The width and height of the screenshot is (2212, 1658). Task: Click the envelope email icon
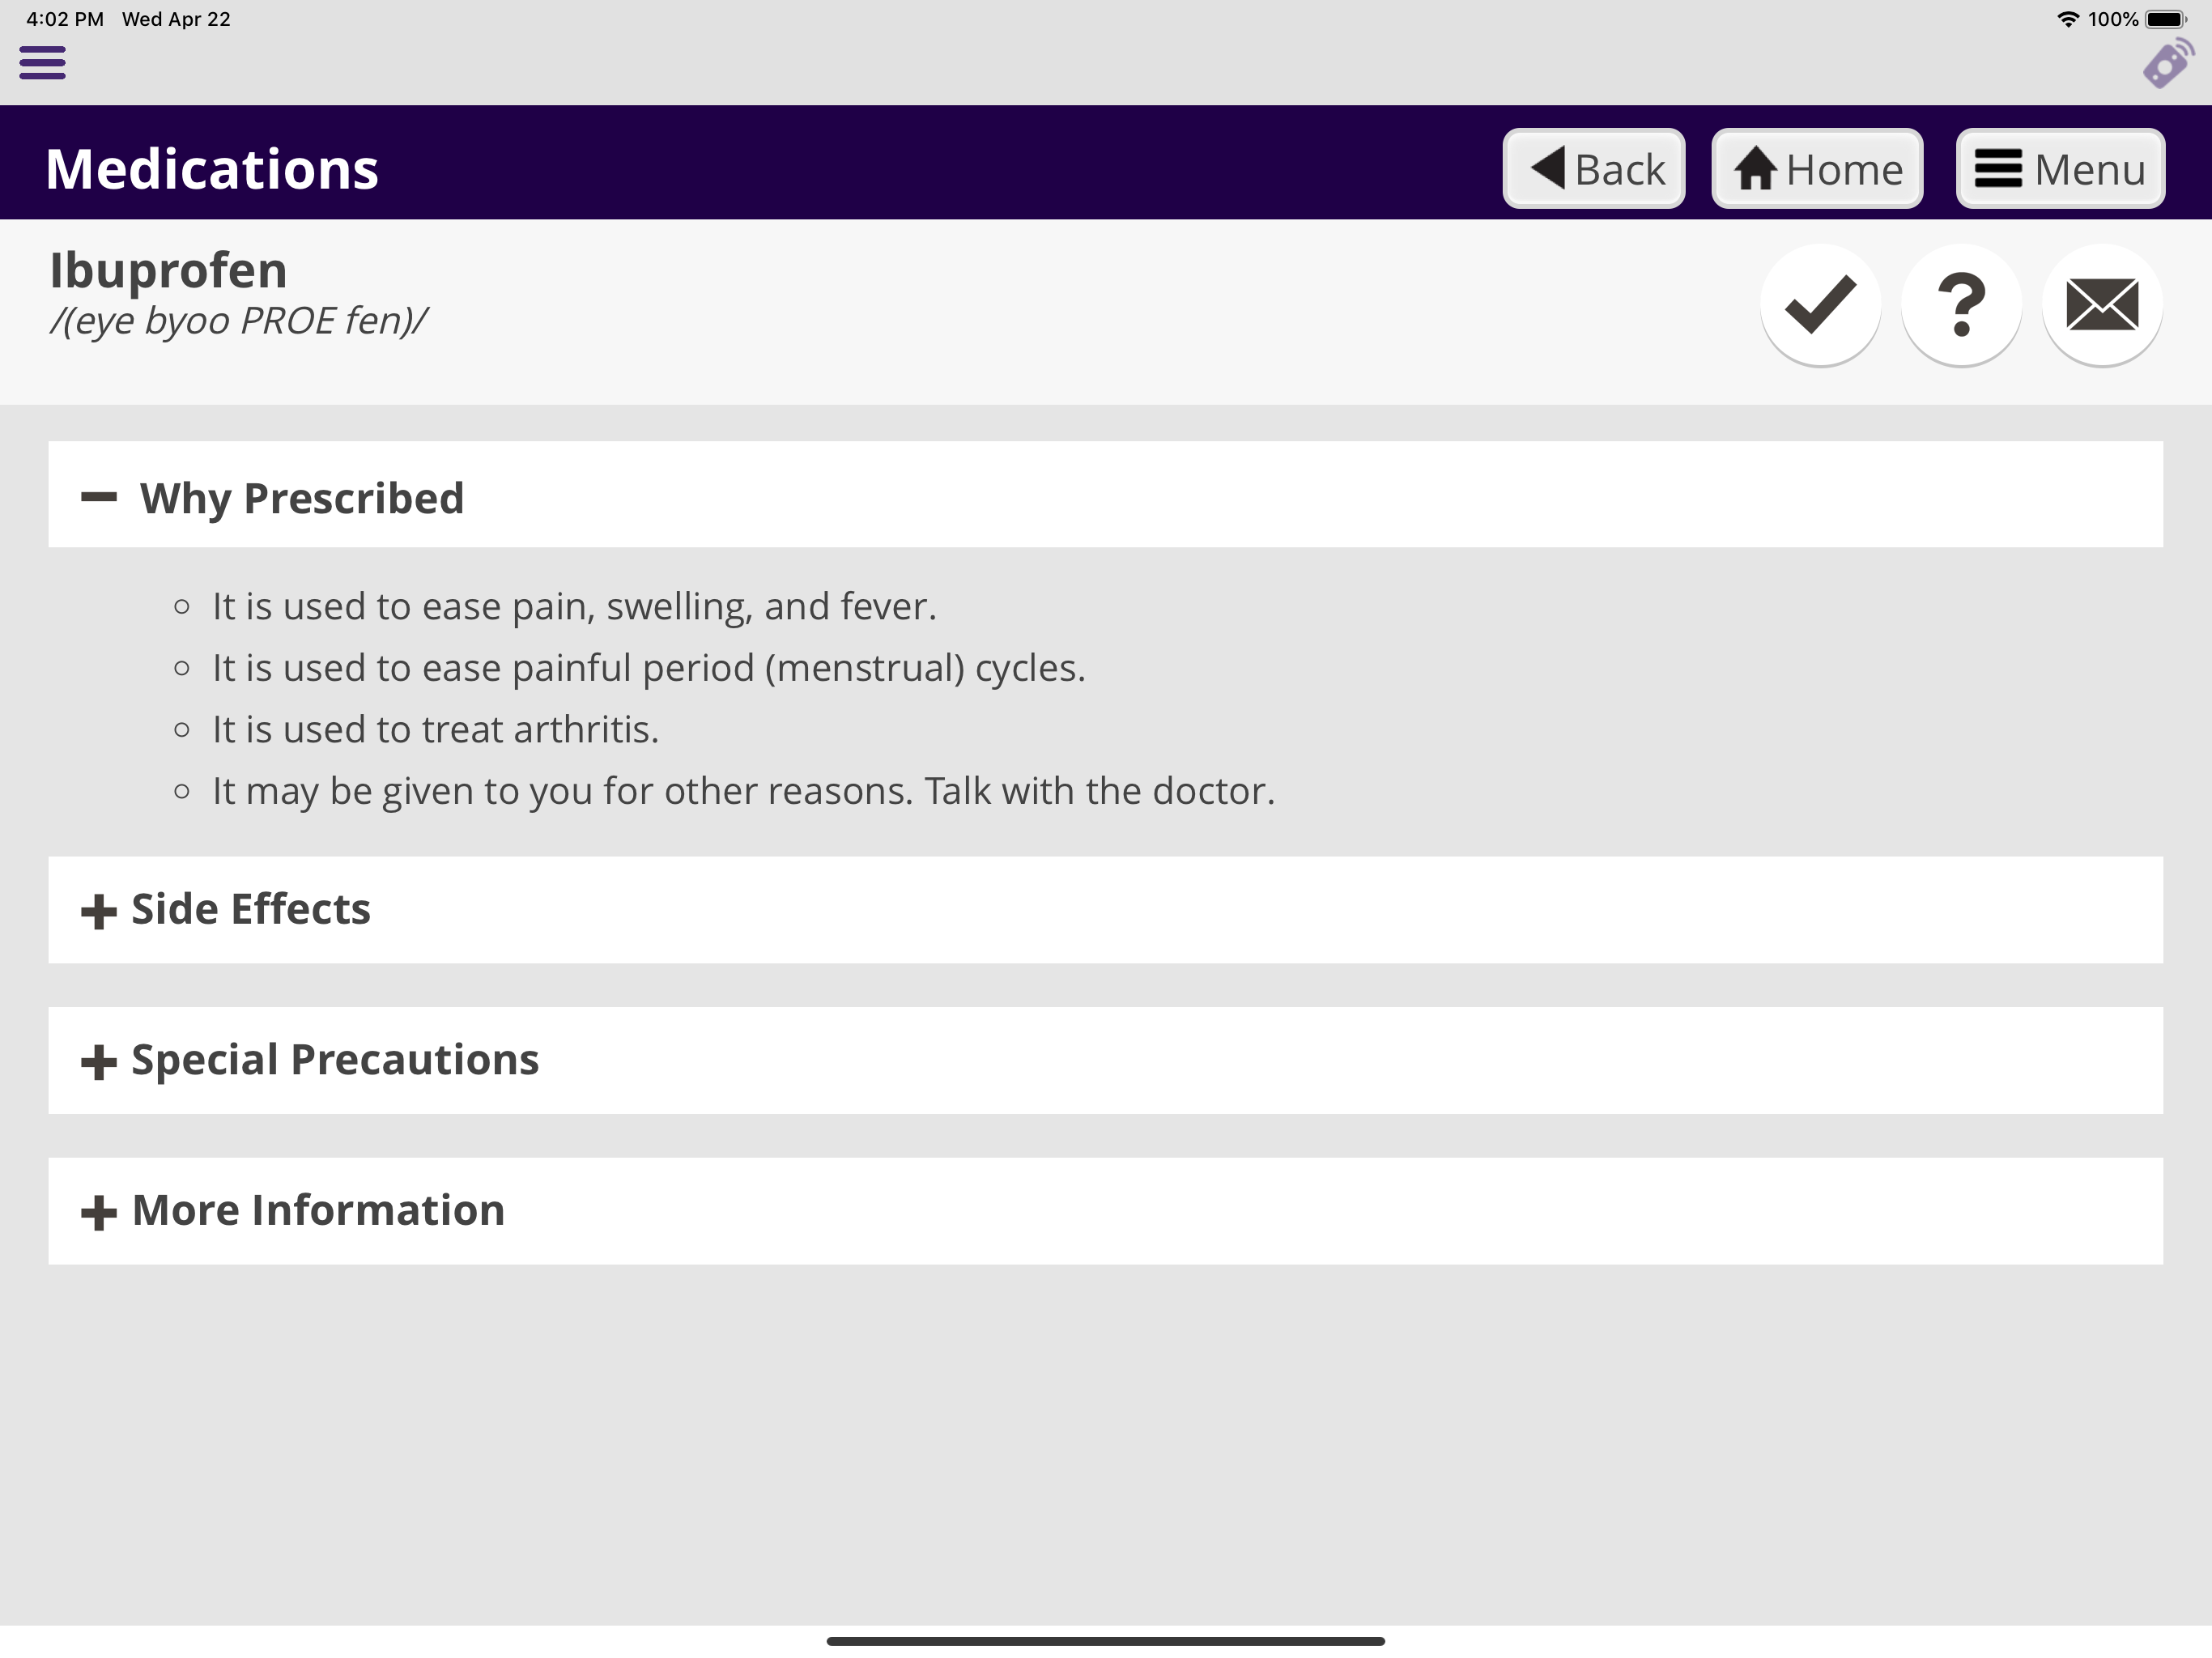tap(2102, 304)
